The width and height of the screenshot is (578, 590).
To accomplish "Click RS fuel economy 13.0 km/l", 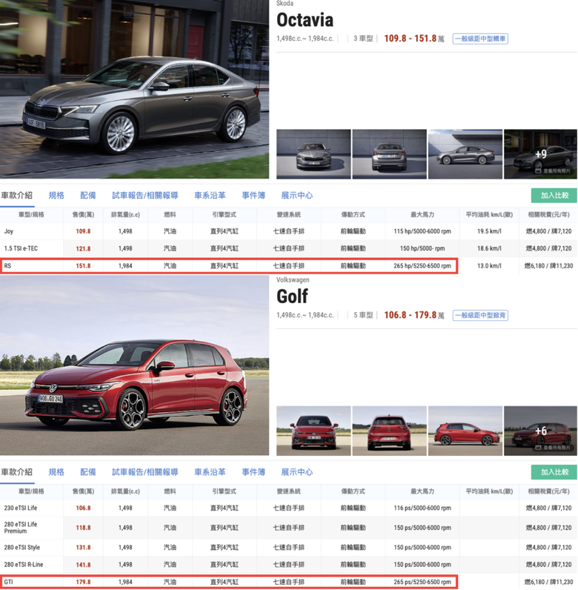I will point(489,265).
